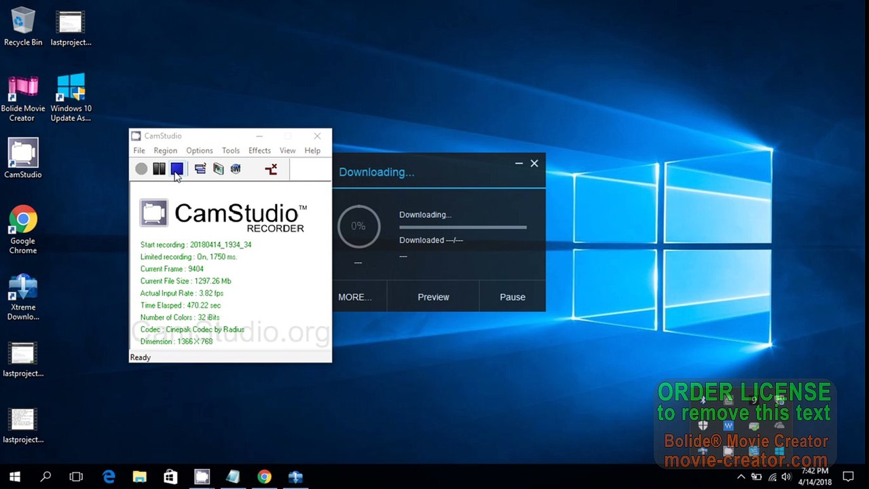Open Wi-Fi network settings from the tray

pos(771,477)
